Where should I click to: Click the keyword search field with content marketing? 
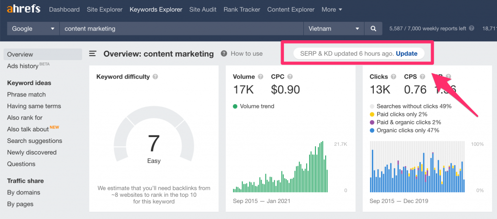182,29
